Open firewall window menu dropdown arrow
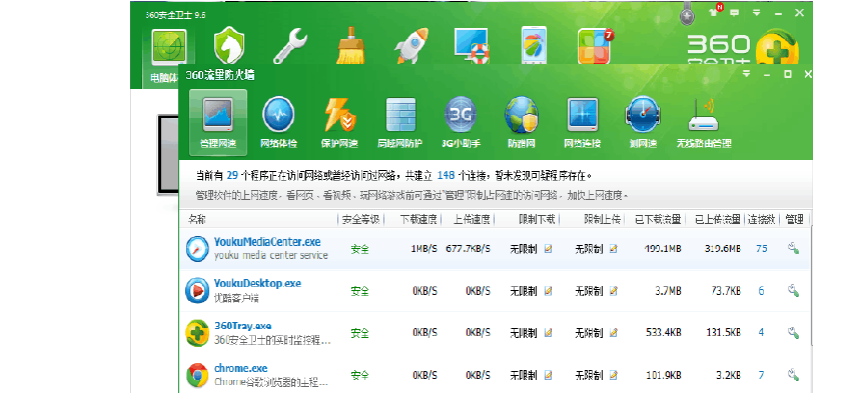This screenshot has height=393, width=861. (x=747, y=73)
